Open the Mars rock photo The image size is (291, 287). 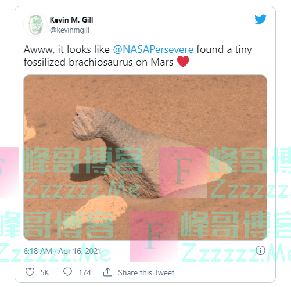point(145,157)
